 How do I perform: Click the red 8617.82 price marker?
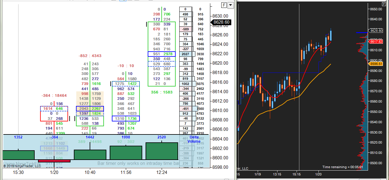click(x=376, y=42)
